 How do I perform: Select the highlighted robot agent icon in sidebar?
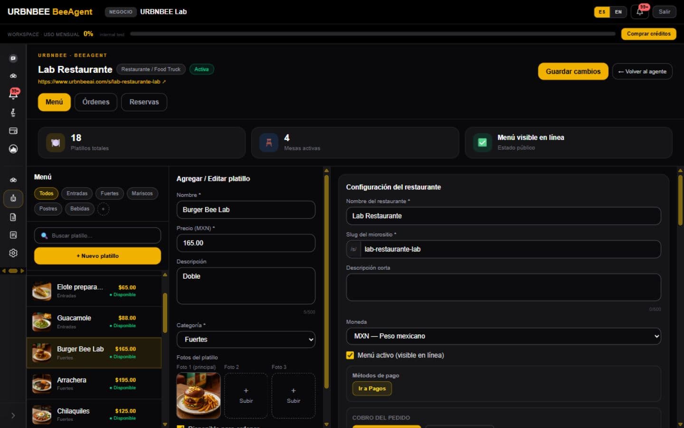coord(13,198)
